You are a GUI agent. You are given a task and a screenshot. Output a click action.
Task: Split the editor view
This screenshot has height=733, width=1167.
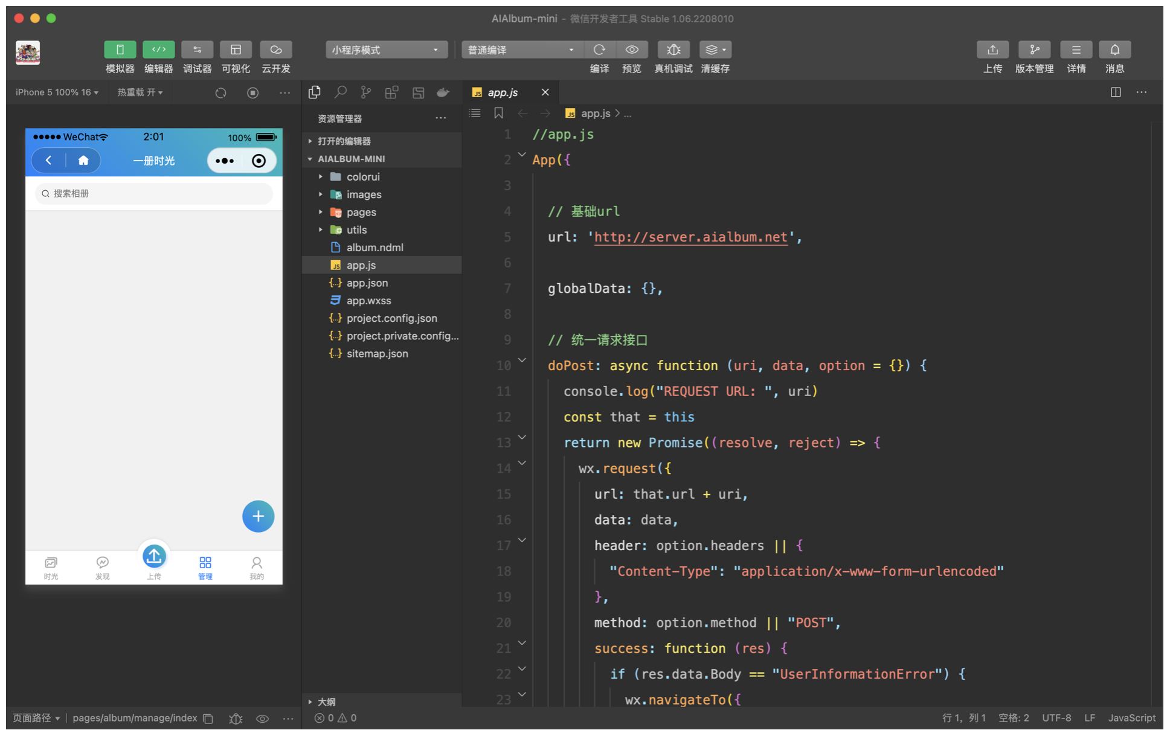pos(1115,92)
